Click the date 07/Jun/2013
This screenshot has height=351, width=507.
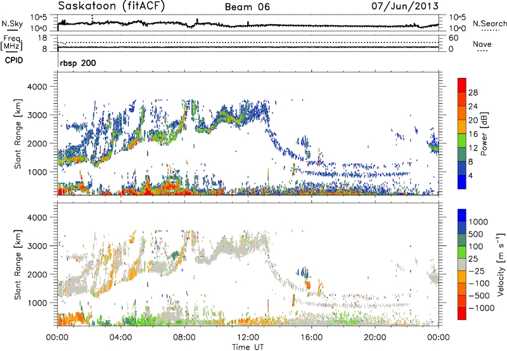405,6
